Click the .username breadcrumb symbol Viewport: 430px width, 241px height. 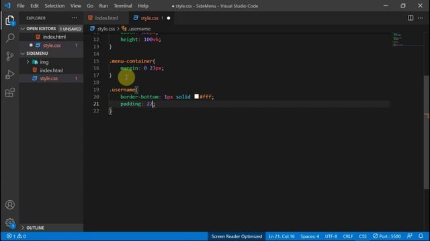click(140, 29)
